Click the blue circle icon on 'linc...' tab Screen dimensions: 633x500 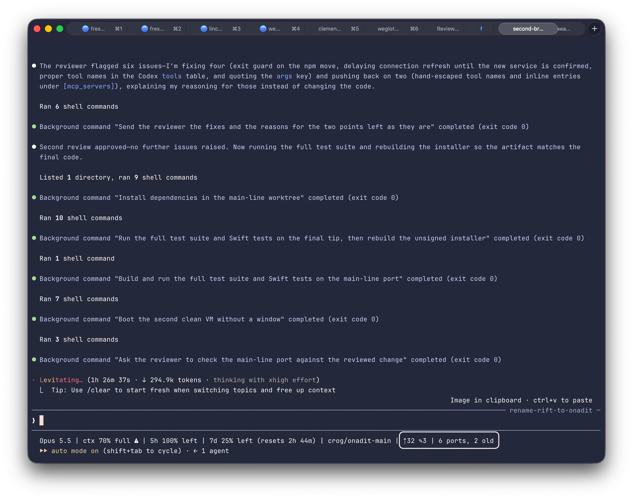point(204,29)
